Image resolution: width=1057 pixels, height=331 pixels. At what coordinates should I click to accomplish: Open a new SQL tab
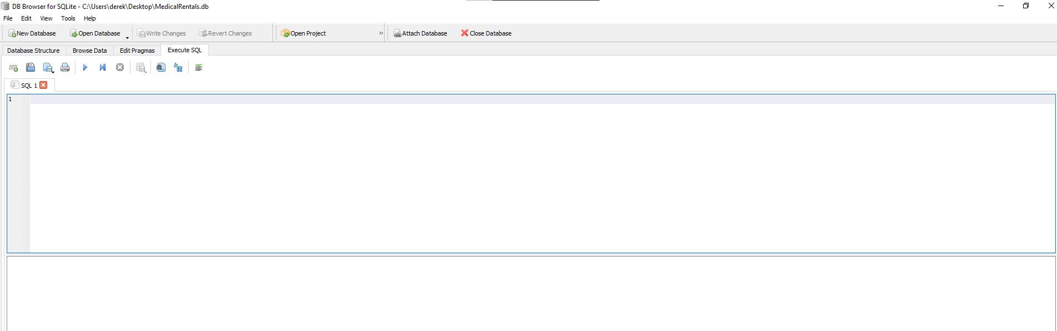(x=13, y=68)
